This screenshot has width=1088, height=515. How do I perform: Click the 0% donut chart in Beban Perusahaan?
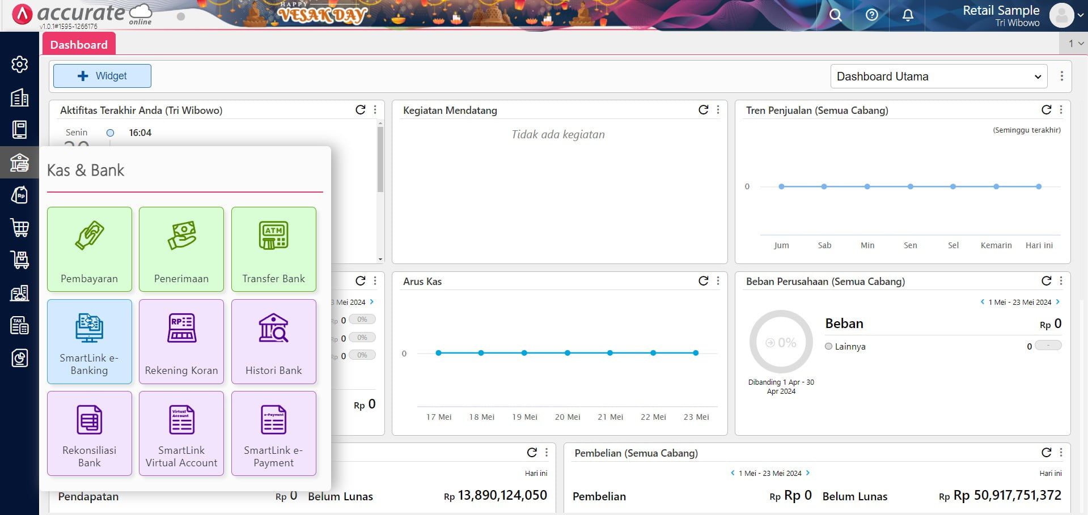(x=781, y=342)
